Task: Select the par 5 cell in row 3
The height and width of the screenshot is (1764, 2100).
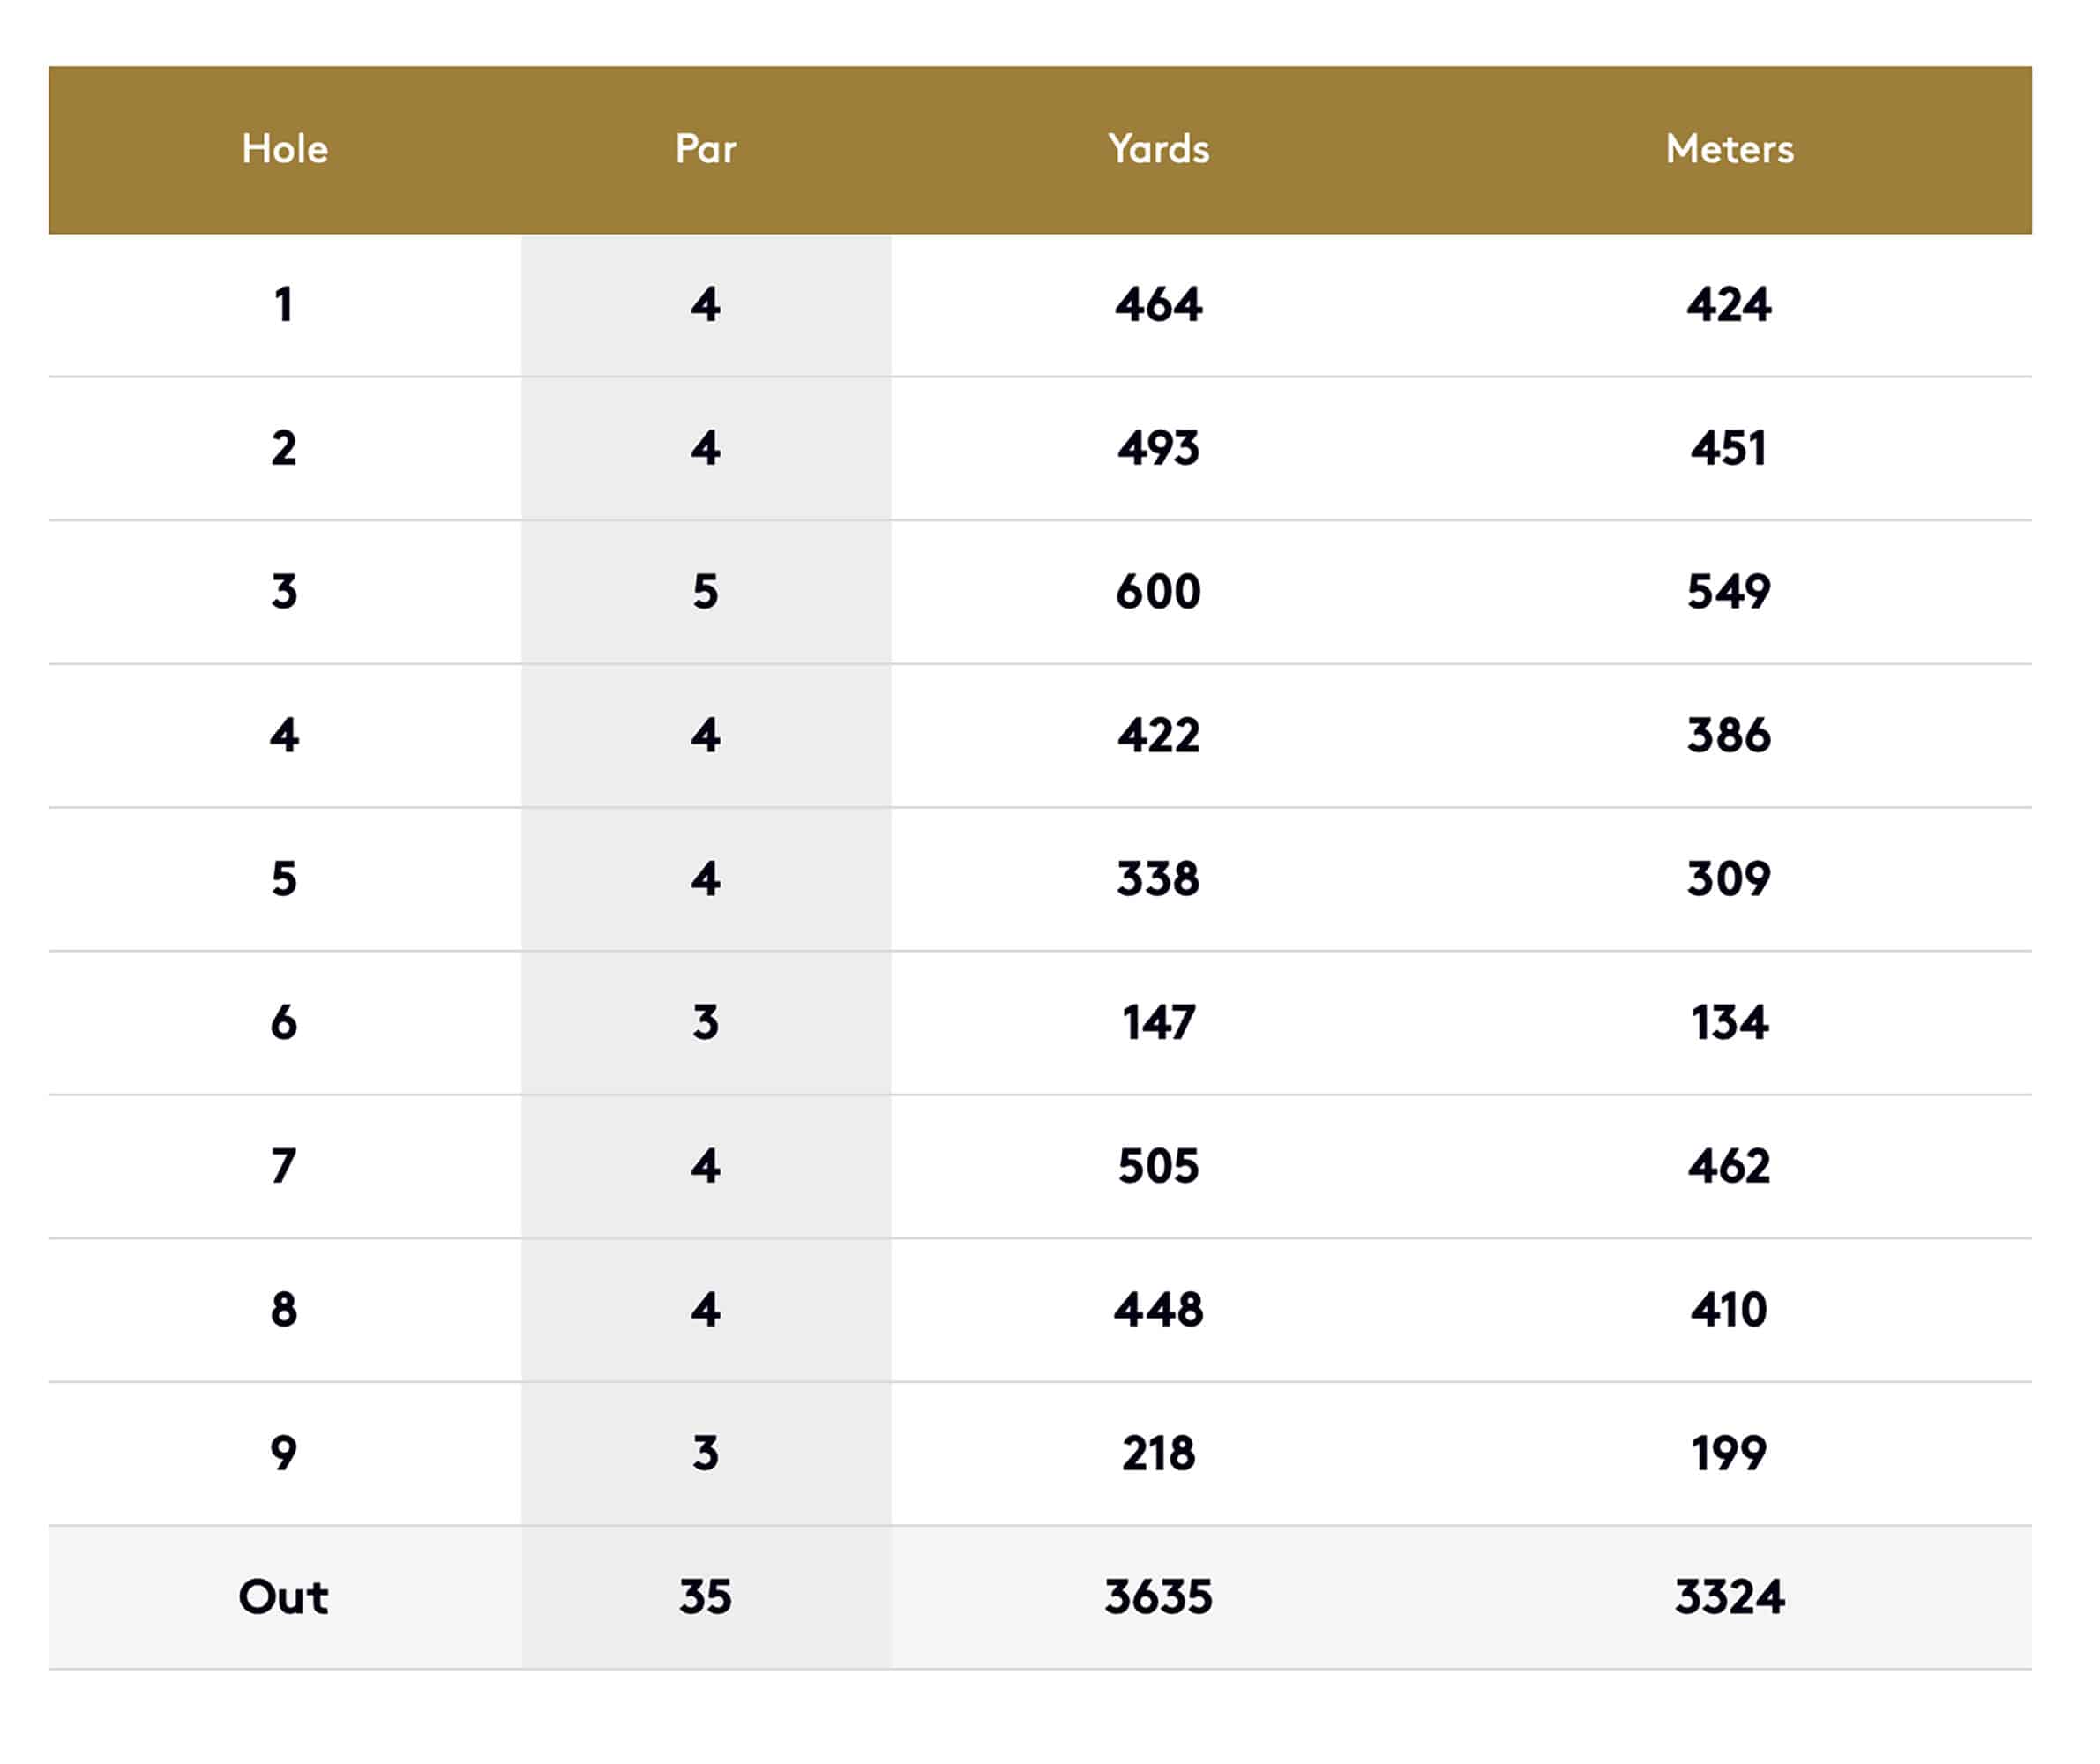Action: pyautogui.click(x=706, y=592)
